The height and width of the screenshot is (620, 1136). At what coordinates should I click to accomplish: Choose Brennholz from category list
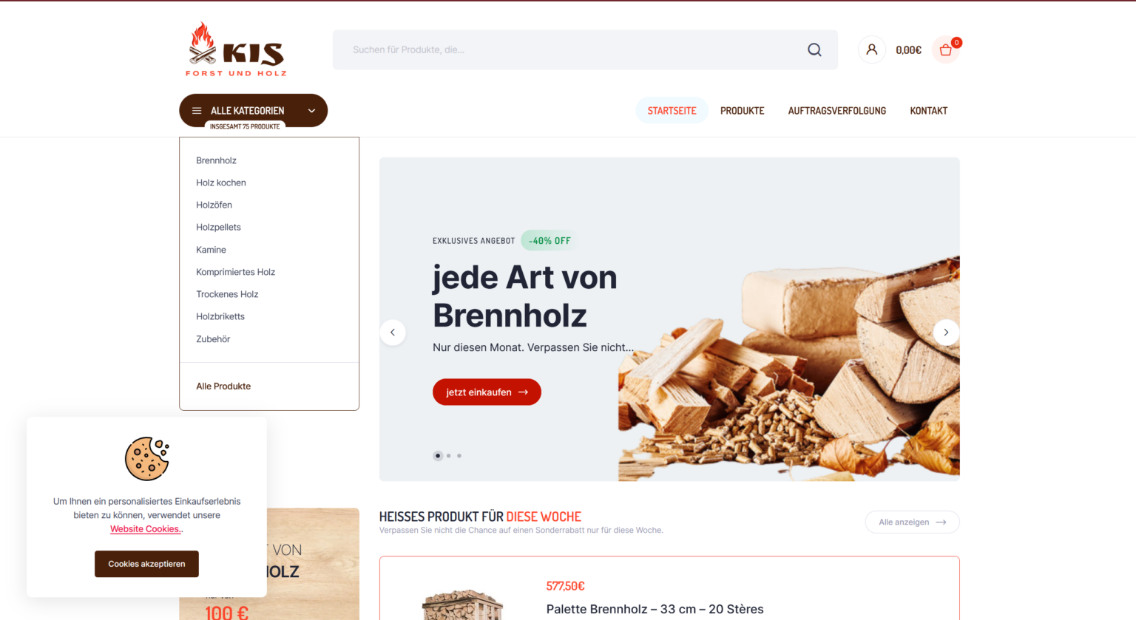click(x=217, y=160)
